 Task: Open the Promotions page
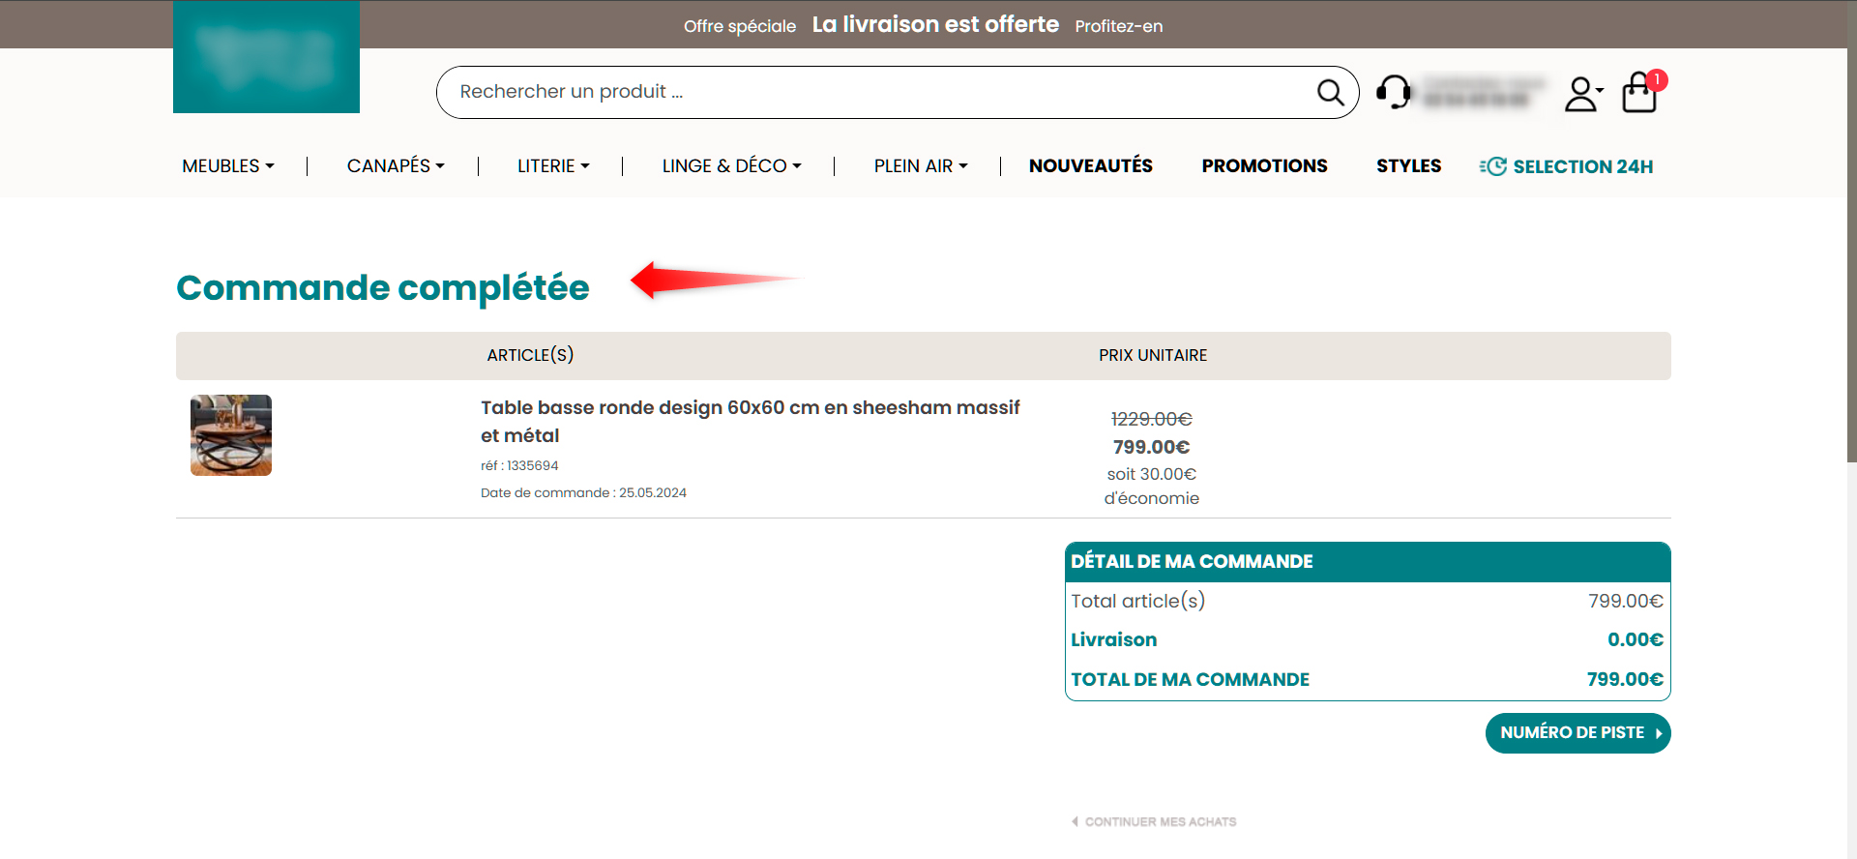click(x=1264, y=166)
